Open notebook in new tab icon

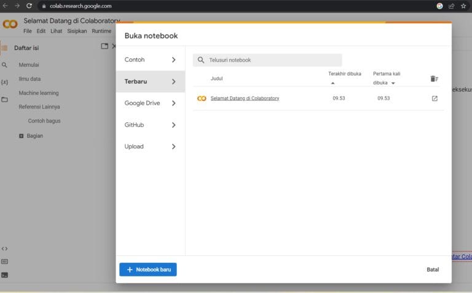click(435, 98)
